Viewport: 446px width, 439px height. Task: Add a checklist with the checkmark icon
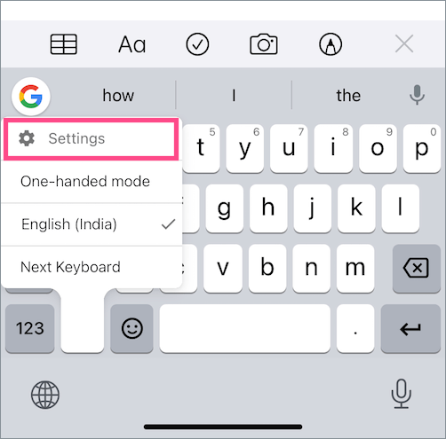click(197, 44)
